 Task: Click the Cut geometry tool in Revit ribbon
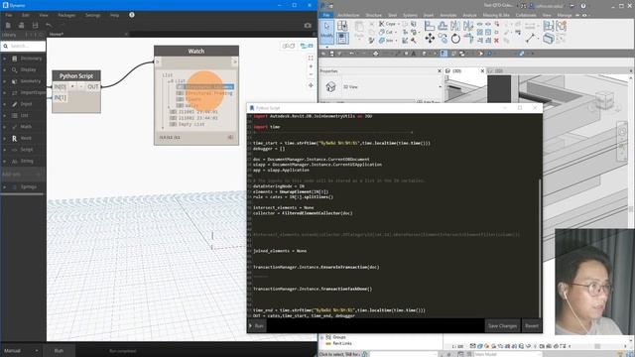(387, 32)
